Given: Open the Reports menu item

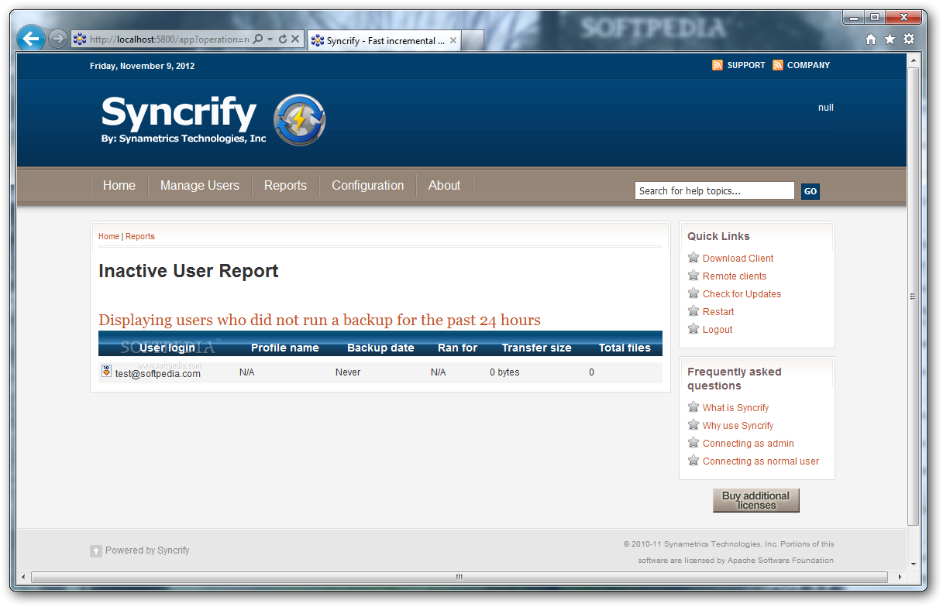Looking at the screenshot, I should pyautogui.click(x=285, y=186).
